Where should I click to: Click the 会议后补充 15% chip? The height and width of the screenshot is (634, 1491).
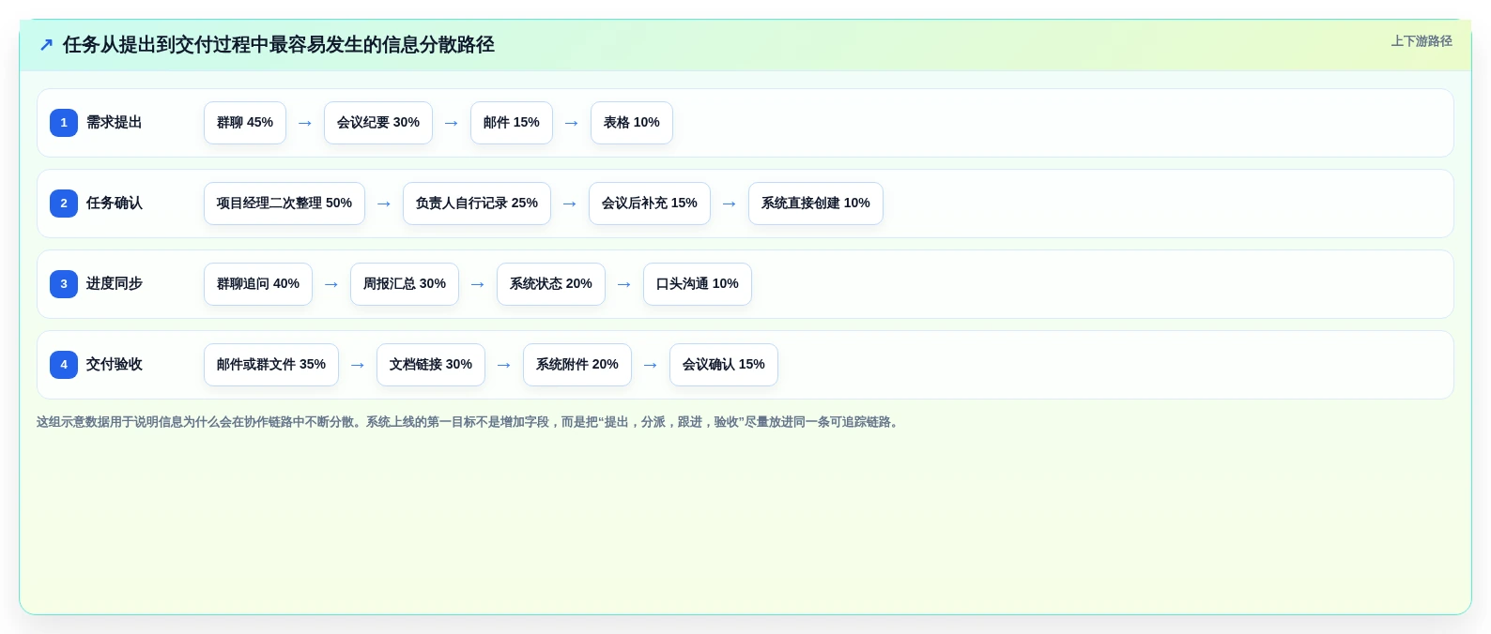(650, 204)
